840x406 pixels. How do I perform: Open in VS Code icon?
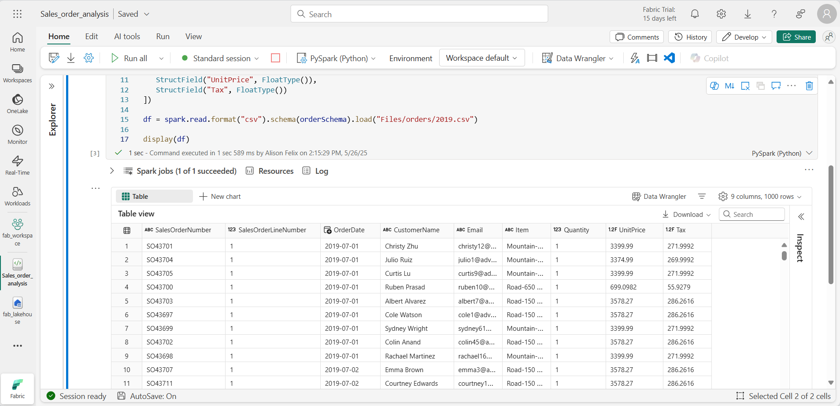pyautogui.click(x=670, y=58)
